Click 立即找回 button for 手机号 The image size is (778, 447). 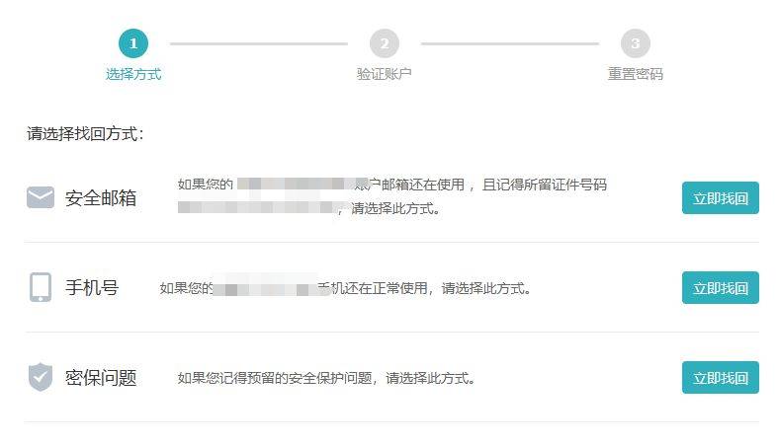tap(721, 287)
